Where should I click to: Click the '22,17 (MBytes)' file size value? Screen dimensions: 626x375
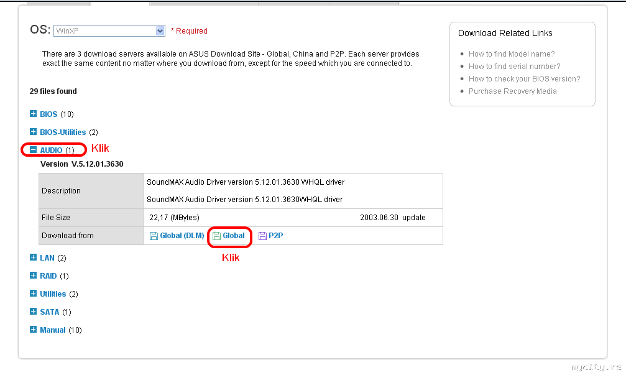point(174,218)
